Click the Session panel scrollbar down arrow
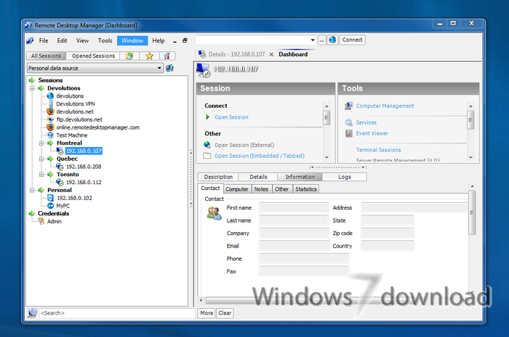The height and width of the screenshot is (337, 509). [x=327, y=157]
